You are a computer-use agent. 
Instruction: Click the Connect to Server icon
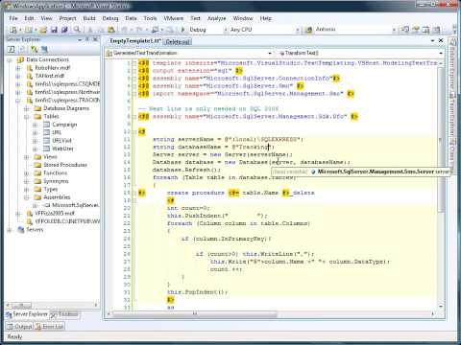point(44,49)
